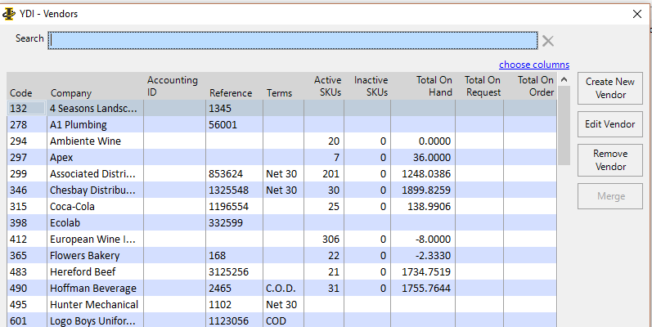
Task: Sort by the Terms column header
Action: pos(279,93)
